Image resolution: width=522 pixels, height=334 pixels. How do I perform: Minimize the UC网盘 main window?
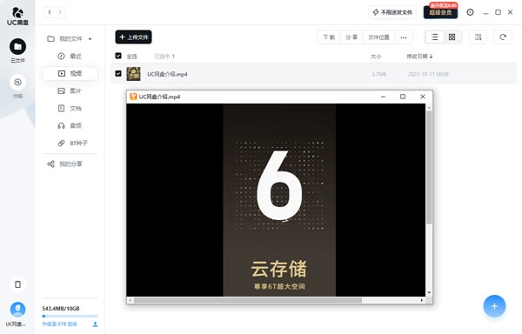point(485,12)
